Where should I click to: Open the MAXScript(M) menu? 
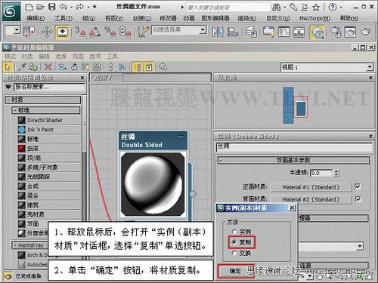pos(315,18)
